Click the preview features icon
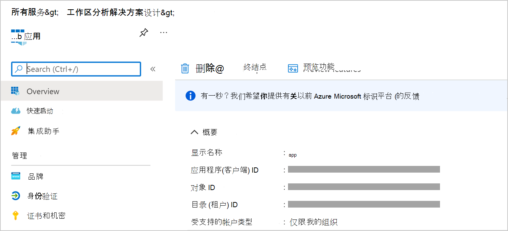Viewport: 508px width, 231px height. (293, 68)
